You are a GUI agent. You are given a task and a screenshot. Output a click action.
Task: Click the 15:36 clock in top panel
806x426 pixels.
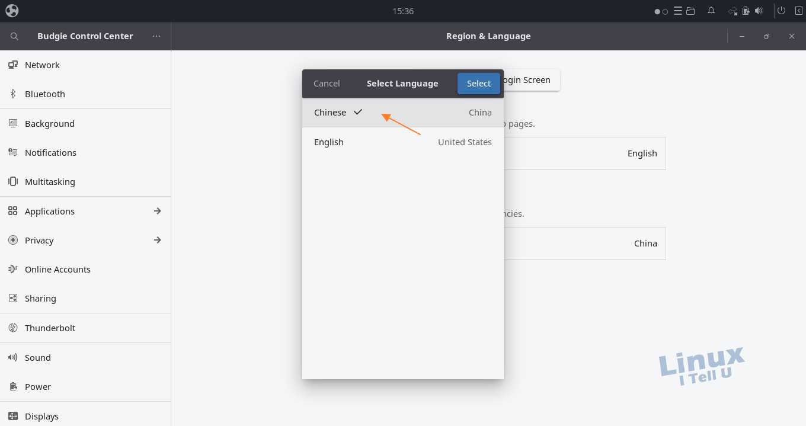tap(403, 11)
